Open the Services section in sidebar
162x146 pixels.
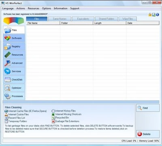coord(14,71)
